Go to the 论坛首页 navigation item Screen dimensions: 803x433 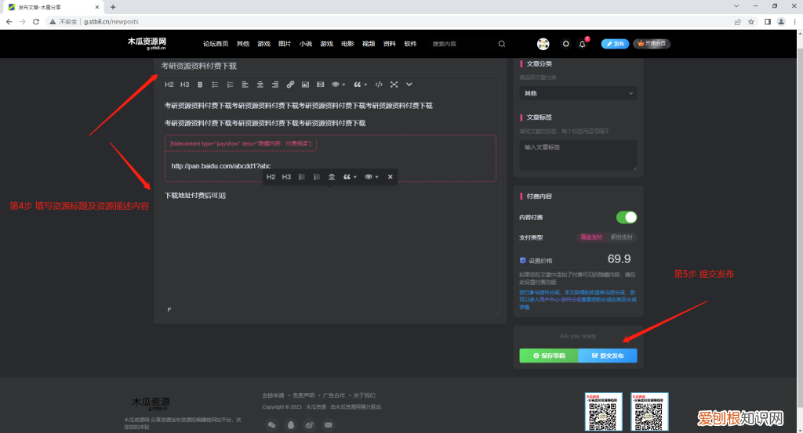click(216, 44)
